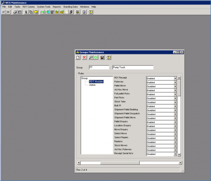The image size is (211, 181).
Task: Open search with the magnifying glass icon
Action: click(91, 58)
